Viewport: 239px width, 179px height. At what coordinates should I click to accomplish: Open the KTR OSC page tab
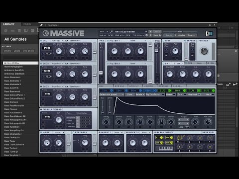coord(120,86)
